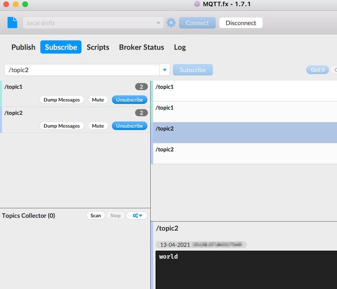The width and height of the screenshot is (337, 289).
Task: Open Topics Collector settings gears dropdown
Action: tap(137, 215)
